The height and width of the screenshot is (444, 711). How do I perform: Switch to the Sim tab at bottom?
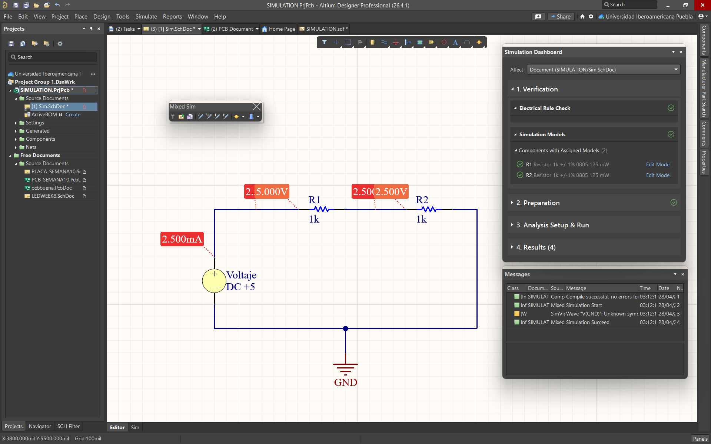click(x=135, y=427)
